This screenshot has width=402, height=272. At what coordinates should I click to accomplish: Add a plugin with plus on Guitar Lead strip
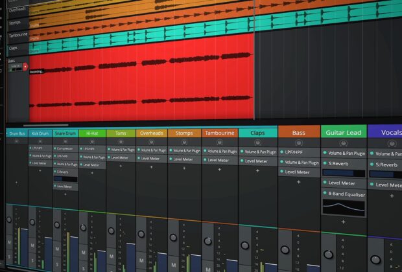coord(343,222)
